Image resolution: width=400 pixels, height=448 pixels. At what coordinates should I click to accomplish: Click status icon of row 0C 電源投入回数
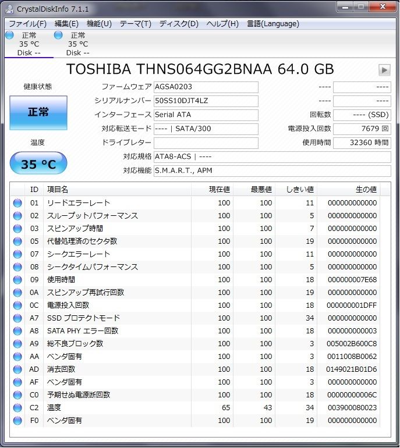coord(17,305)
